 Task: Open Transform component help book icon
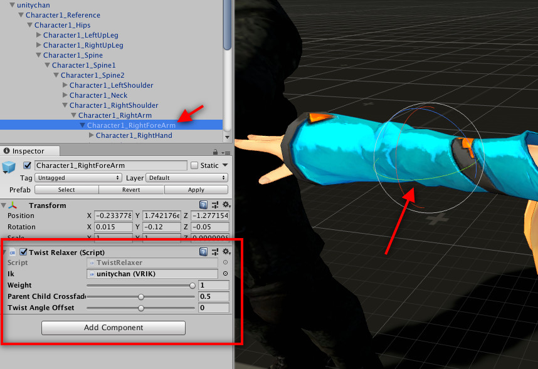click(x=203, y=205)
